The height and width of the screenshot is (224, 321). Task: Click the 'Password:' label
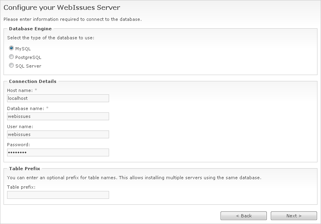[x=18, y=145]
